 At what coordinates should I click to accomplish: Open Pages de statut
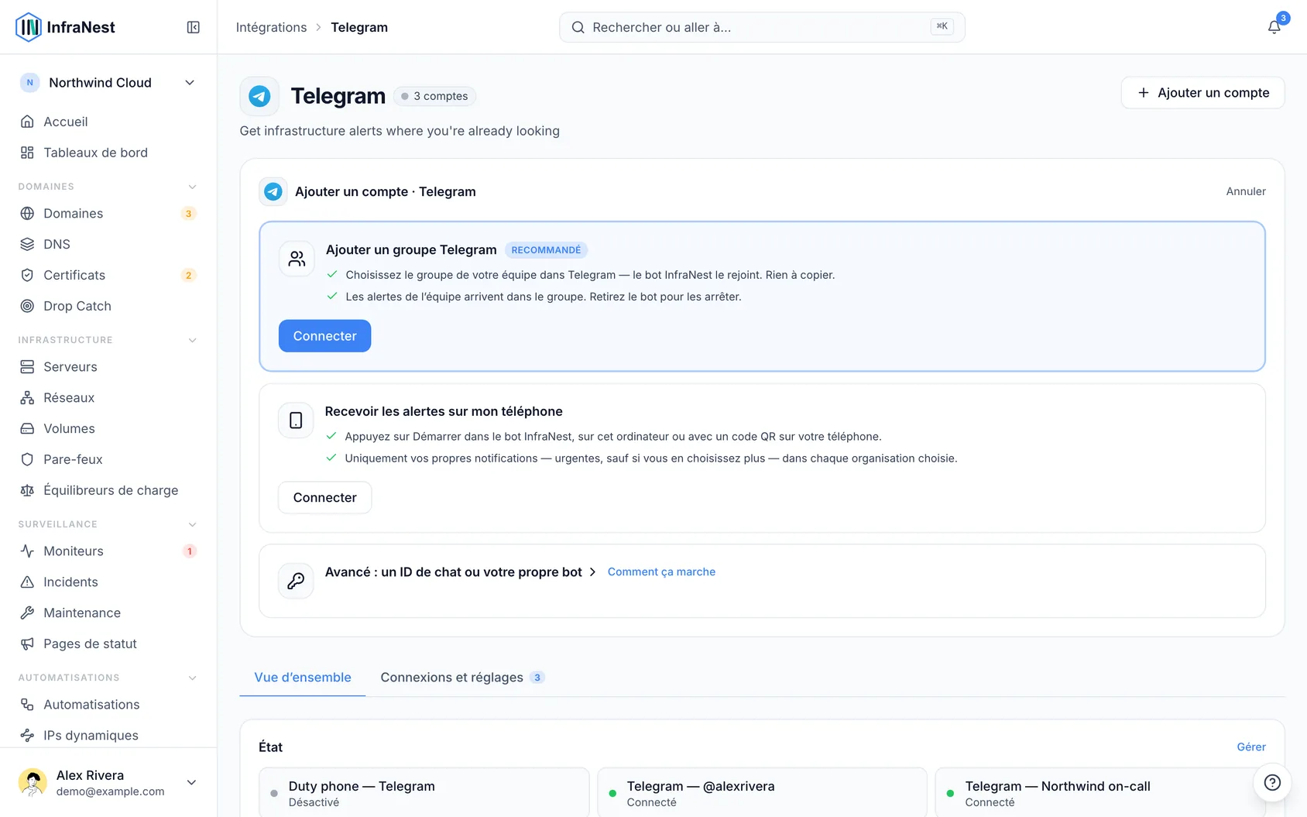pos(108,644)
